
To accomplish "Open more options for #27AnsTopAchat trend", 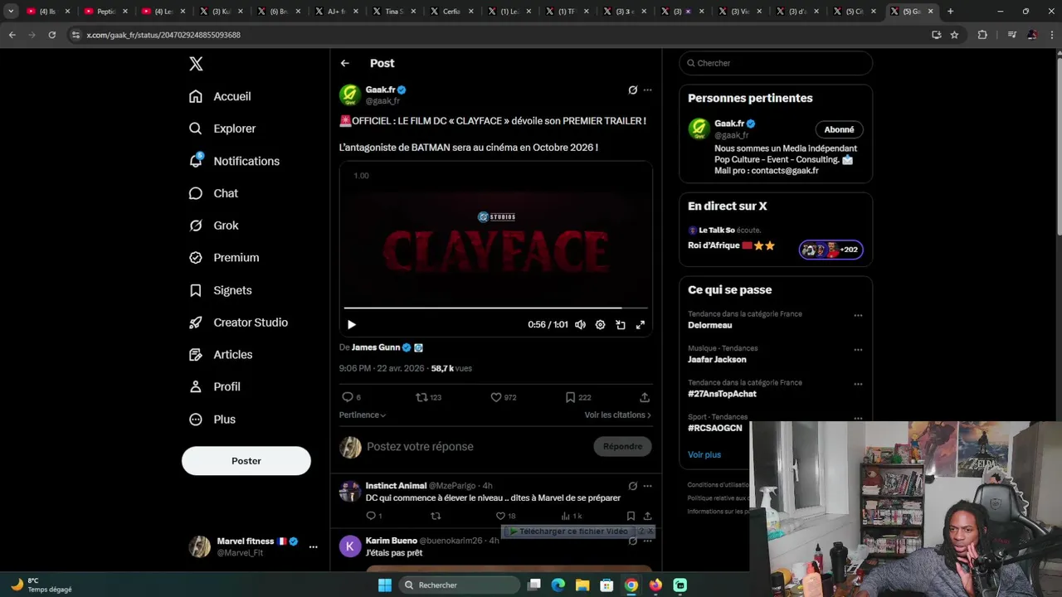I will (858, 384).
